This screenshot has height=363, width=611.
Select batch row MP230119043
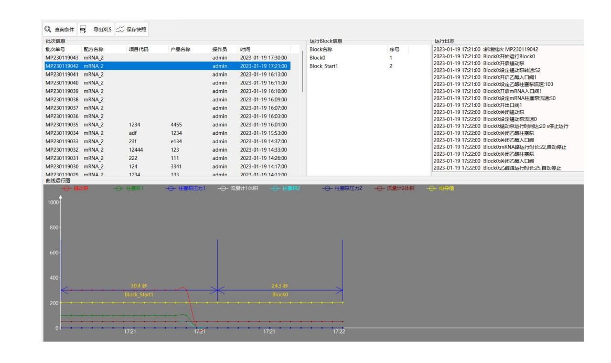click(63, 57)
